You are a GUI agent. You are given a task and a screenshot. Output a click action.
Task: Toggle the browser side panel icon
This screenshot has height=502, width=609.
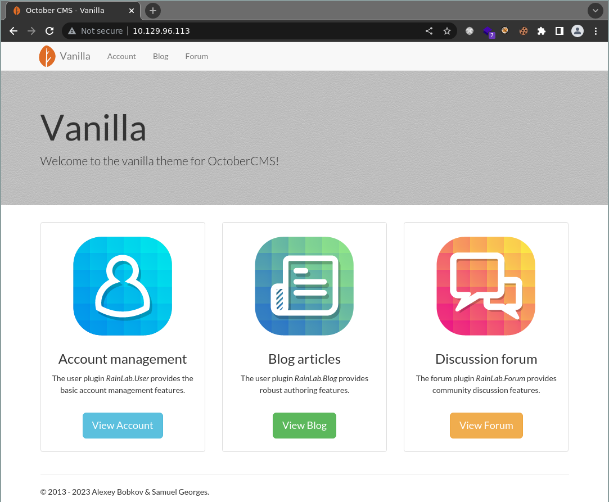click(x=560, y=31)
